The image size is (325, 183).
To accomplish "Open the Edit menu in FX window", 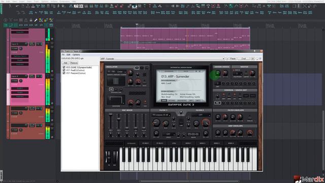I will pos(69,54).
